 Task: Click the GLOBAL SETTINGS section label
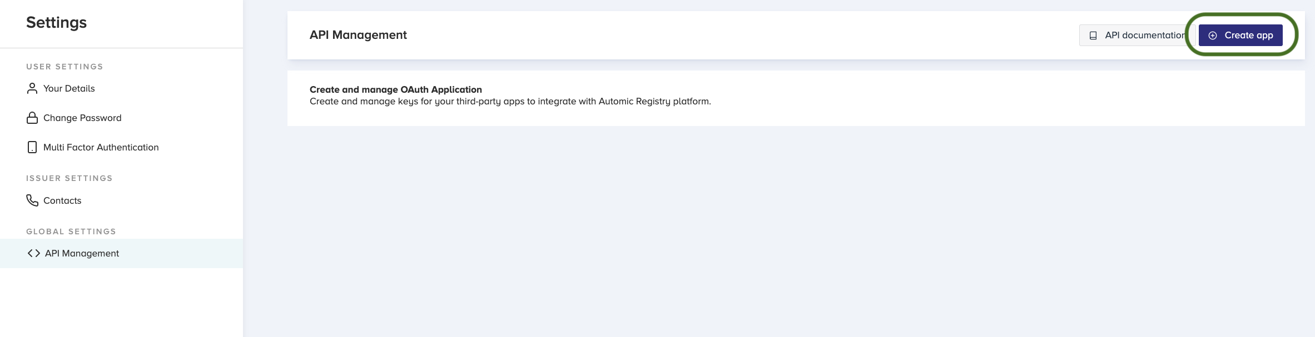pos(71,232)
